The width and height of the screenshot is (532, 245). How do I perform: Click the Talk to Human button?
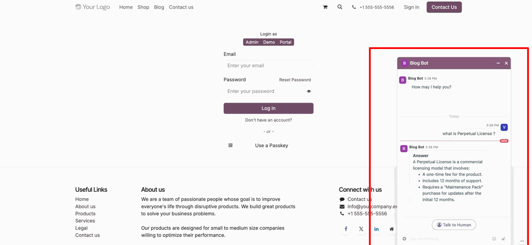click(x=454, y=225)
